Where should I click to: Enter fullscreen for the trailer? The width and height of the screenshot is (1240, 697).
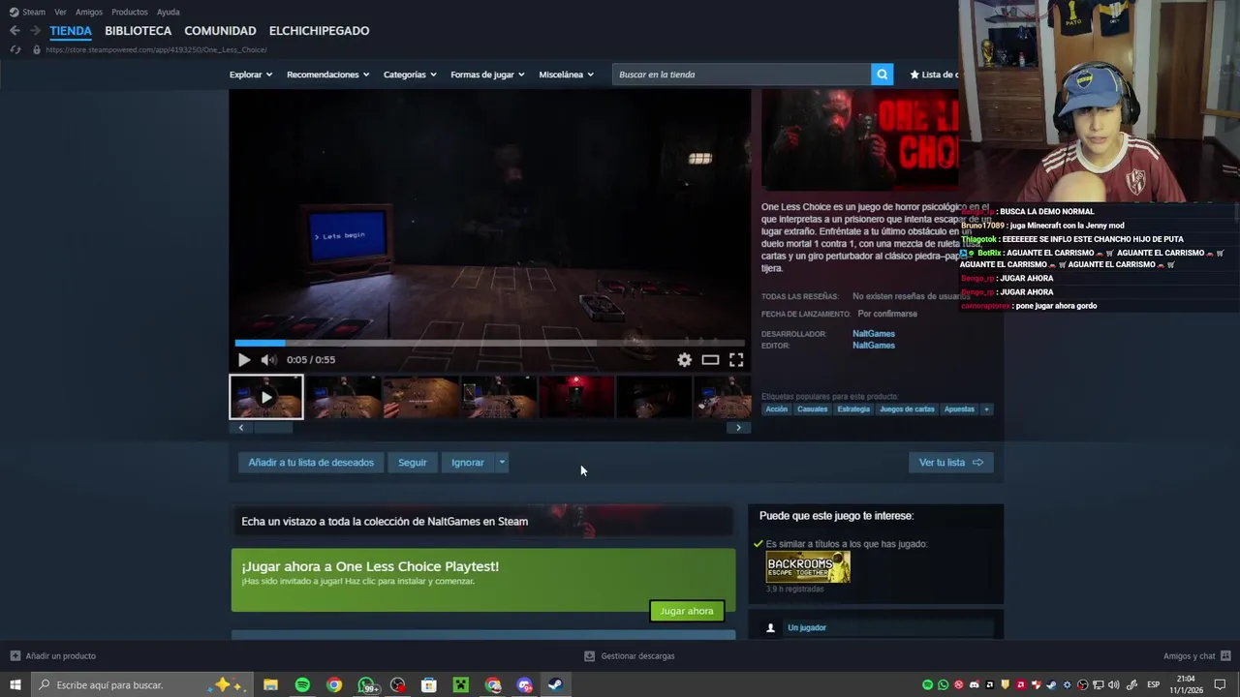[736, 360]
